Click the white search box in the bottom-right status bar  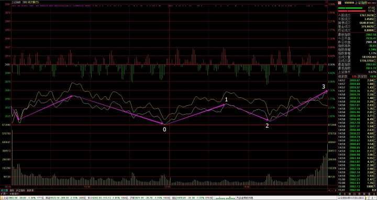(x=350, y=198)
